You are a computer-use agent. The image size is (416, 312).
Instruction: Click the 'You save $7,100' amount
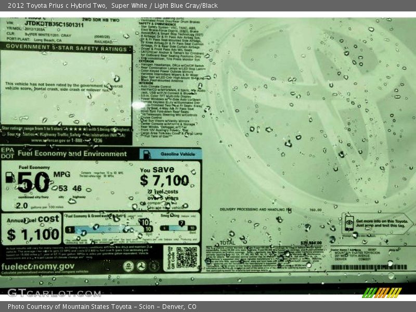pos(164,180)
